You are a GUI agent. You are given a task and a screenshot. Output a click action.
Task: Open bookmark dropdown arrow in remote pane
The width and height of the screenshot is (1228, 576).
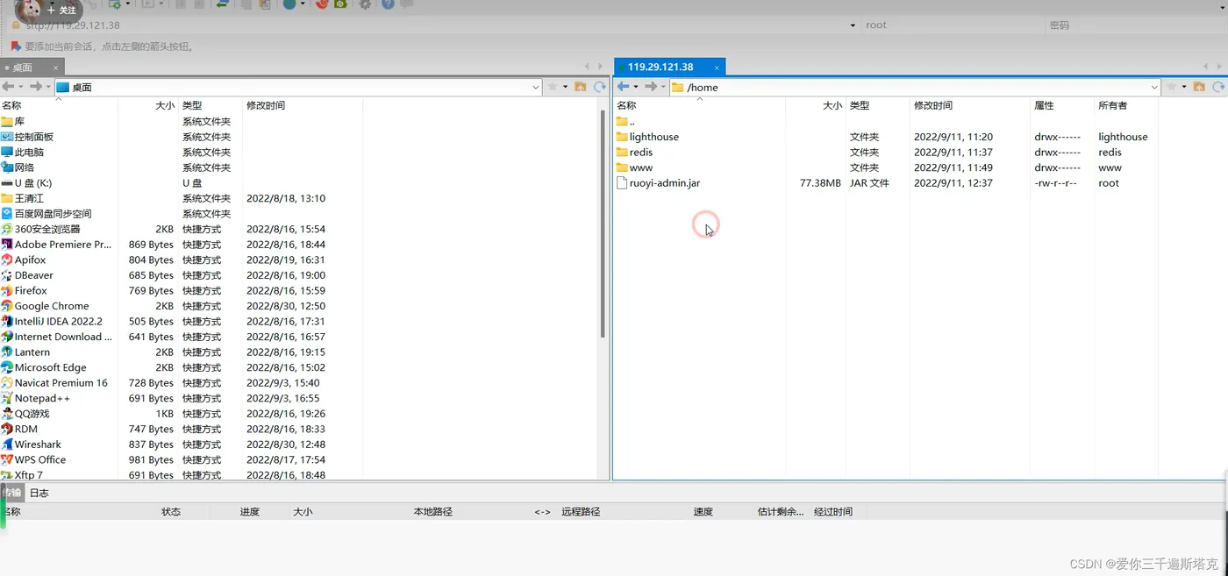pos(1184,87)
